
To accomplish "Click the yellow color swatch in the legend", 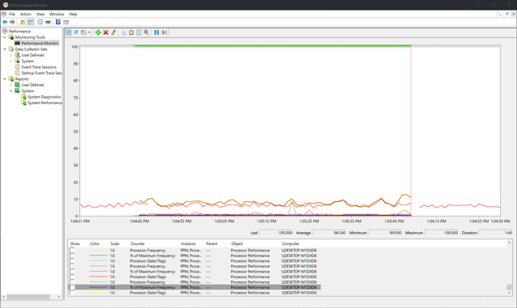I will tap(99, 293).
